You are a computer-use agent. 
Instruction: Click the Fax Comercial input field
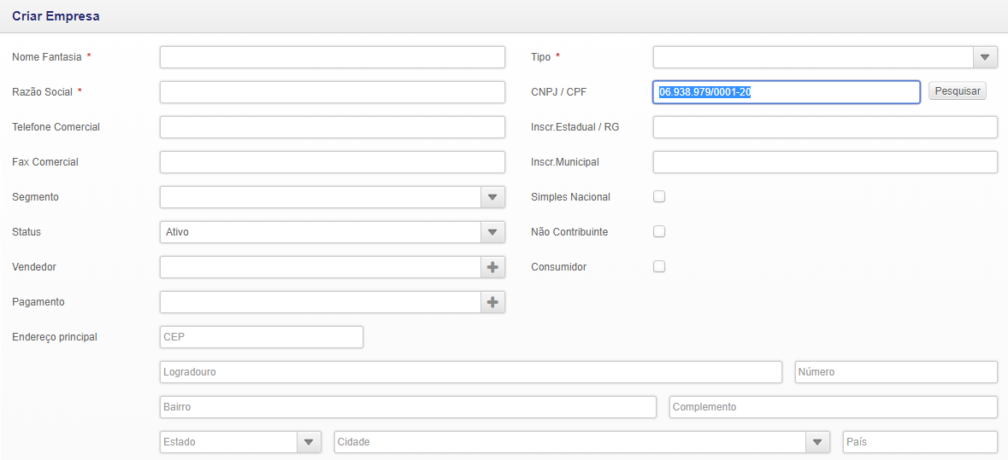(333, 162)
